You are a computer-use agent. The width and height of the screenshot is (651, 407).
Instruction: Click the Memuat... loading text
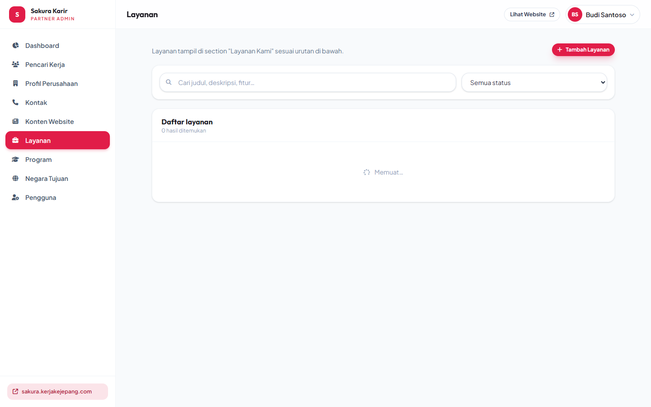[x=389, y=172]
